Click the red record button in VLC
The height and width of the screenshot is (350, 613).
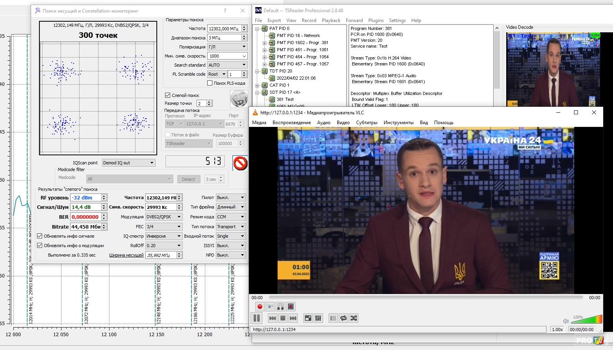[260, 307]
